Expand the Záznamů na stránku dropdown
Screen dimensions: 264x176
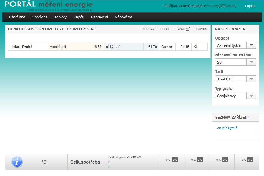[251, 62]
